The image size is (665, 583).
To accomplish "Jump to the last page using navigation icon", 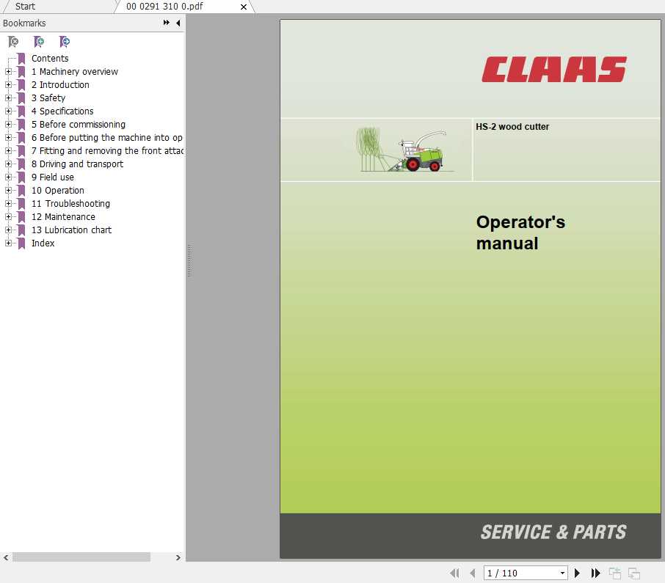I will 596,573.
